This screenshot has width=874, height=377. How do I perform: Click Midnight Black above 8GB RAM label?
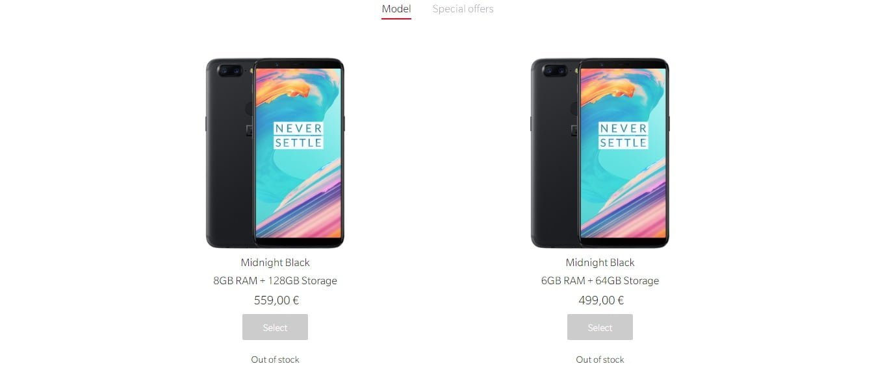(275, 263)
